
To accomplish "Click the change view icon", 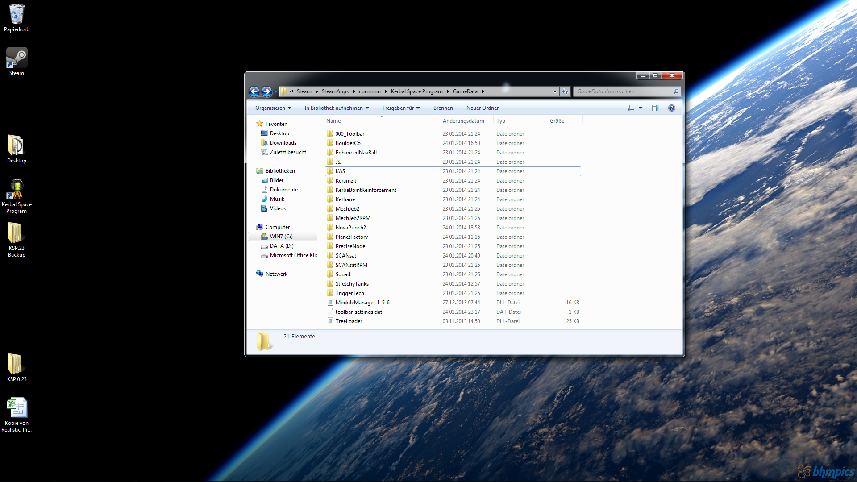I will point(631,108).
